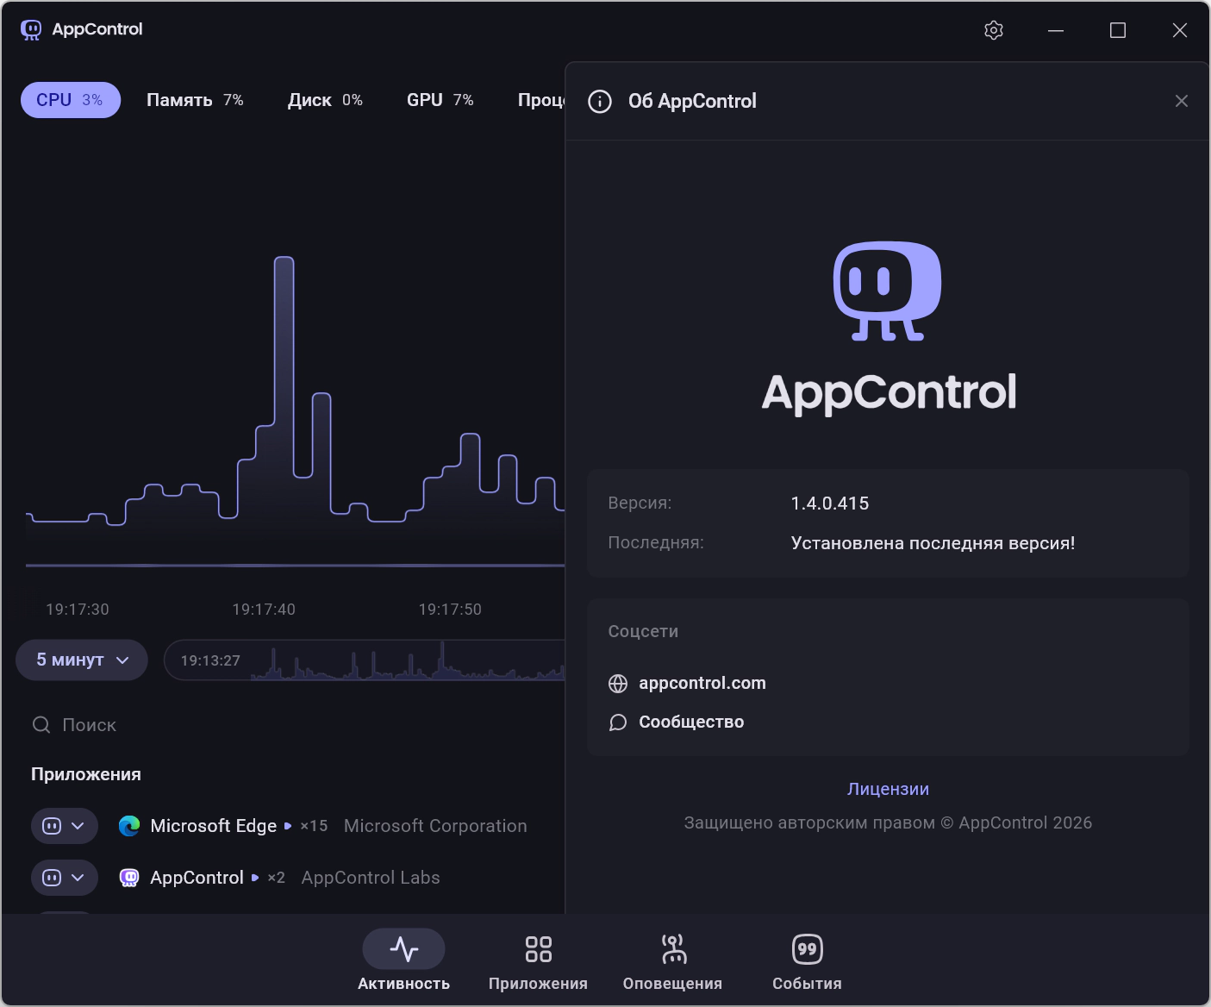Click the globe icon next to appcontrol.com
Viewport: 1211px width, 1007px height.
[x=618, y=684]
